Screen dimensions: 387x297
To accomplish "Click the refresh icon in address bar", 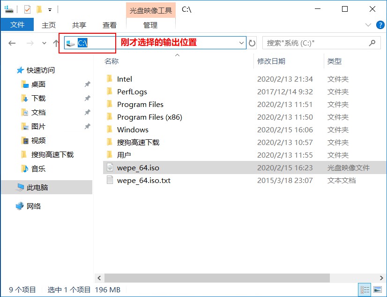I will pyautogui.click(x=252, y=43).
